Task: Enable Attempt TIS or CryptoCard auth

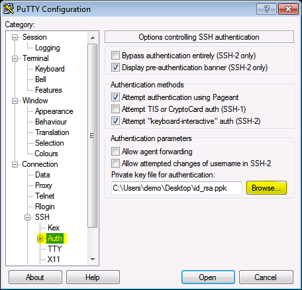Action: (115, 109)
